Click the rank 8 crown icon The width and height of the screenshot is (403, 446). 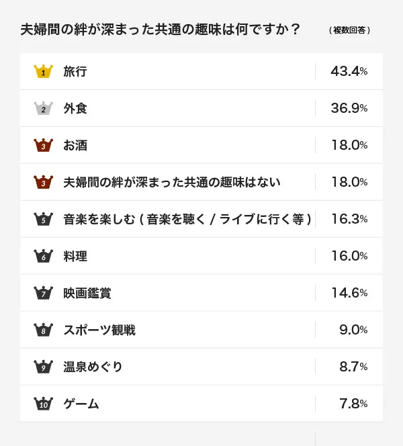point(43,330)
